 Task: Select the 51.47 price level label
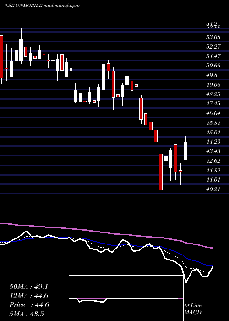213,56
